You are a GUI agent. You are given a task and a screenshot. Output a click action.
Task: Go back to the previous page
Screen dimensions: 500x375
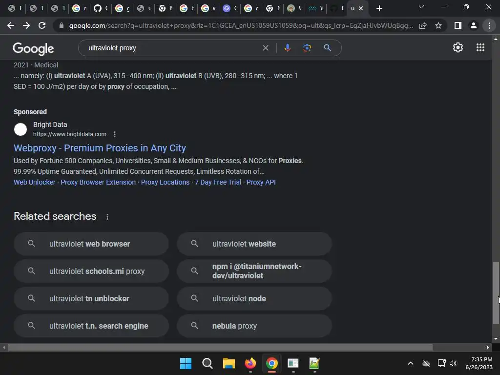11,25
